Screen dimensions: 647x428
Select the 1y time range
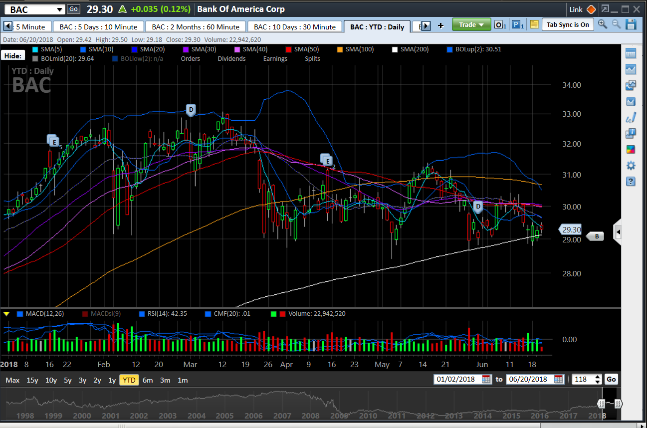point(112,380)
